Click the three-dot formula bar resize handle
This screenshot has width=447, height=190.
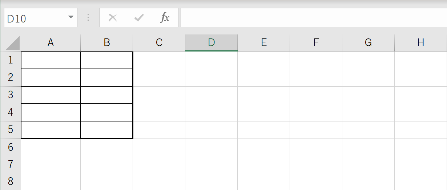point(88,18)
